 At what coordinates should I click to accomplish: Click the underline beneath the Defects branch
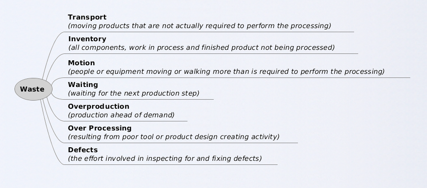(172, 164)
